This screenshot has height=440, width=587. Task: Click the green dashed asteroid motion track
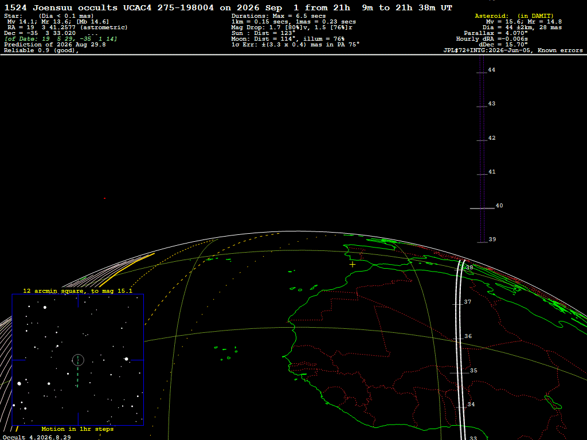click(x=77, y=371)
